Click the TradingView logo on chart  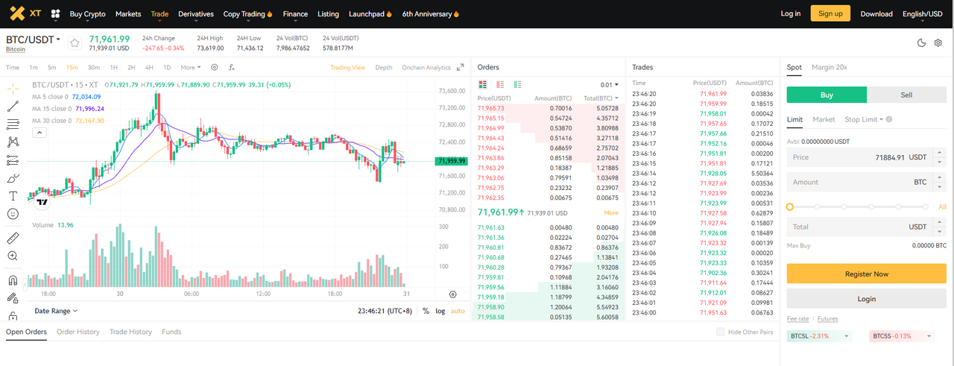(42, 202)
